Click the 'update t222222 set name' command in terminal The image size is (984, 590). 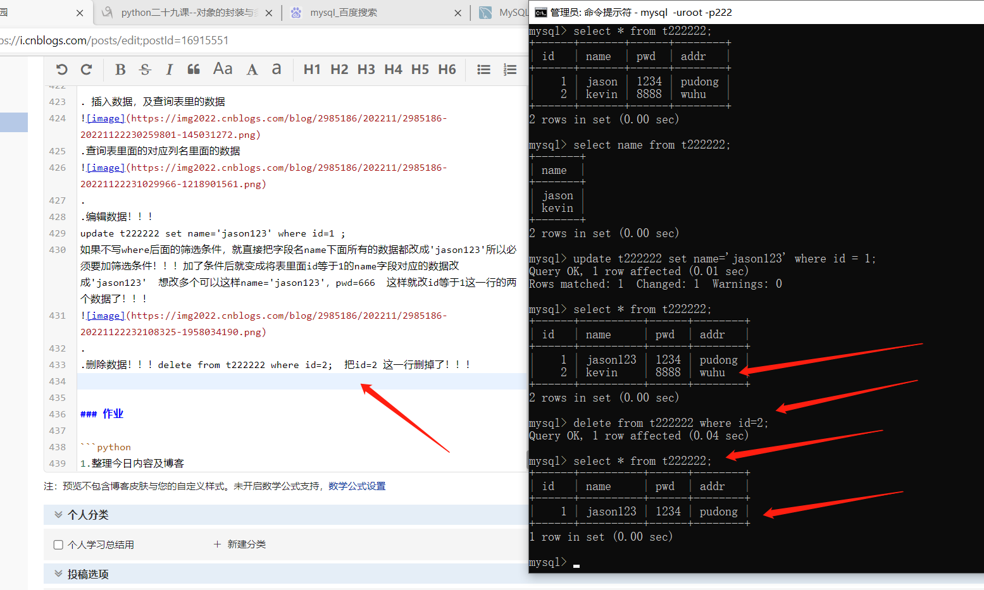click(725, 259)
